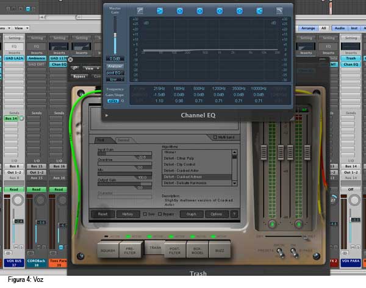Toggle the 500Hz parametric band icon
This screenshot has height=288, width=366.
(x=199, y=11)
